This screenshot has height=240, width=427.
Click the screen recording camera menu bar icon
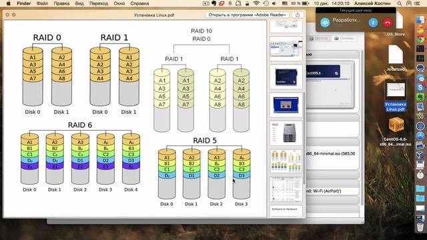206,3
